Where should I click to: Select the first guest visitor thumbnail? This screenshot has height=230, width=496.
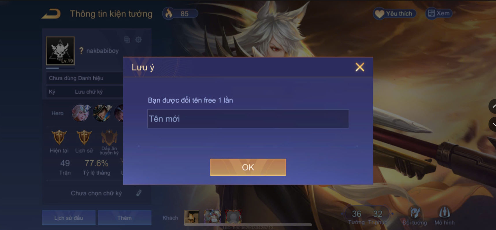[192, 217]
